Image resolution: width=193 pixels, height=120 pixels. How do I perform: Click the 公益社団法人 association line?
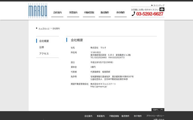tap(109, 79)
